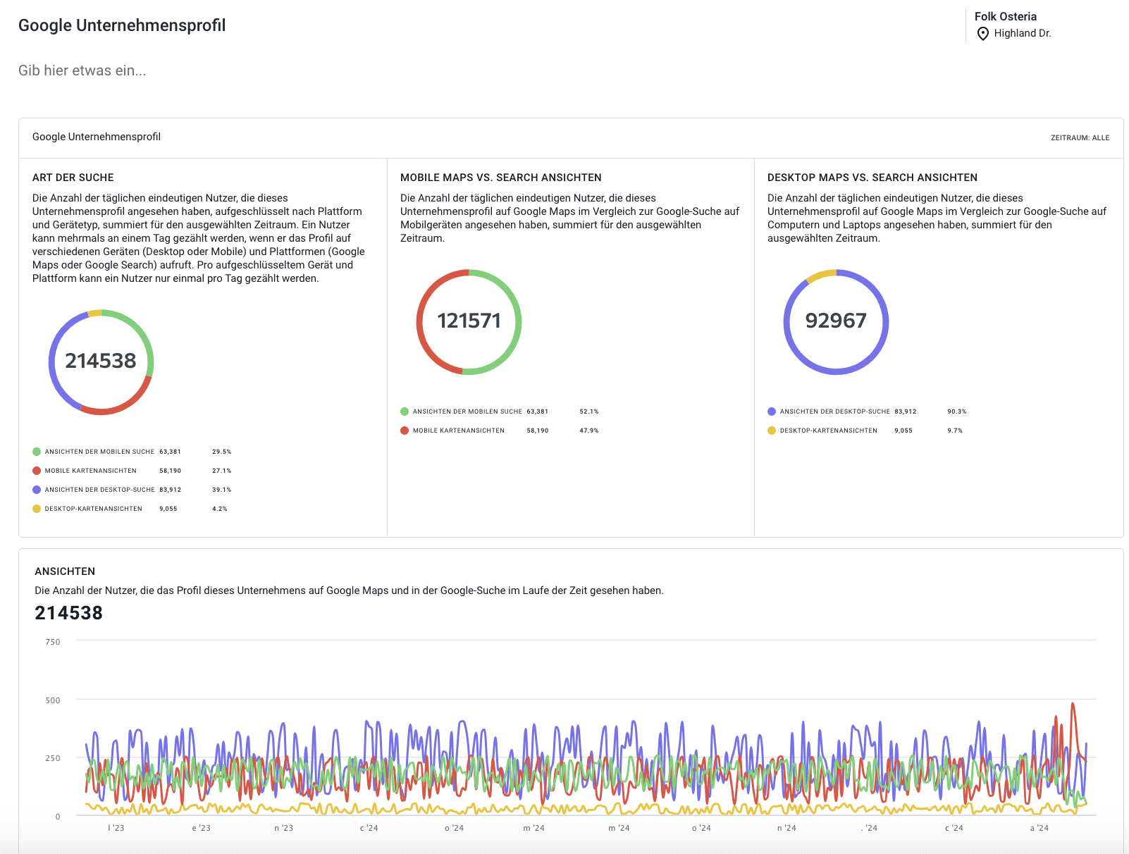The height and width of the screenshot is (854, 1129).
Task: Open the ZEITRAUM: ALLE period selector
Action: tap(1080, 138)
